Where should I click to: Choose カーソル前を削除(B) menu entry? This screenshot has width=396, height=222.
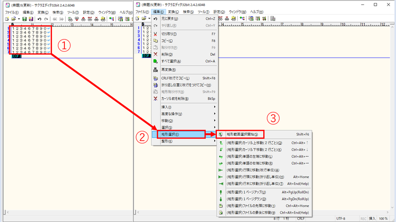(x=184, y=99)
